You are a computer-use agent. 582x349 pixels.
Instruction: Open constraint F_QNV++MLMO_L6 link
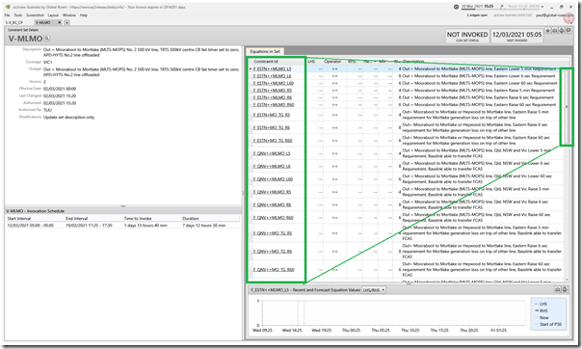click(x=272, y=167)
